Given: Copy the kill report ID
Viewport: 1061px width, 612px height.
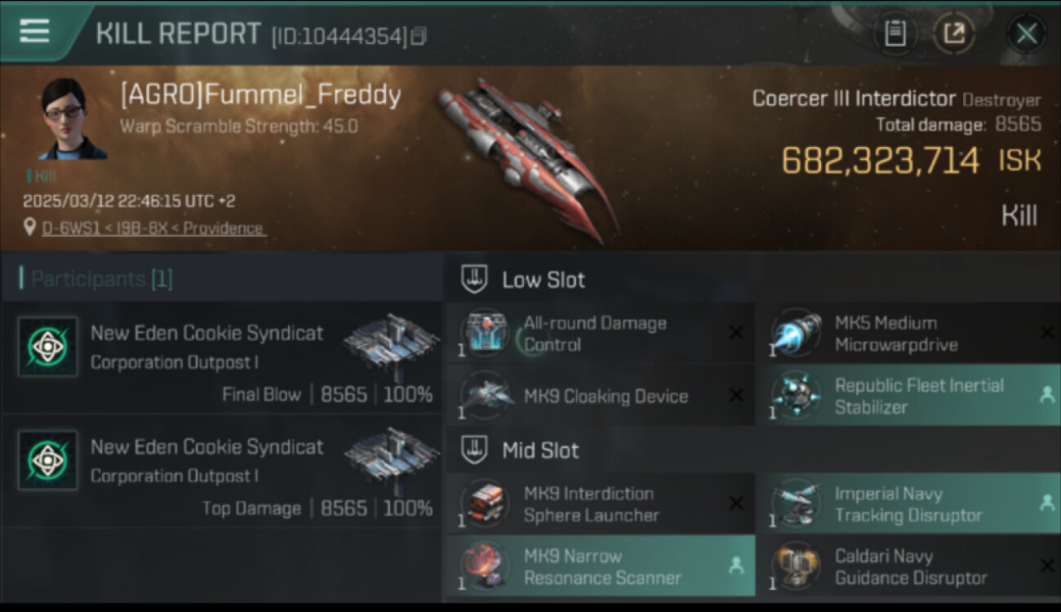Looking at the screenshot, I should coord(418,36).
